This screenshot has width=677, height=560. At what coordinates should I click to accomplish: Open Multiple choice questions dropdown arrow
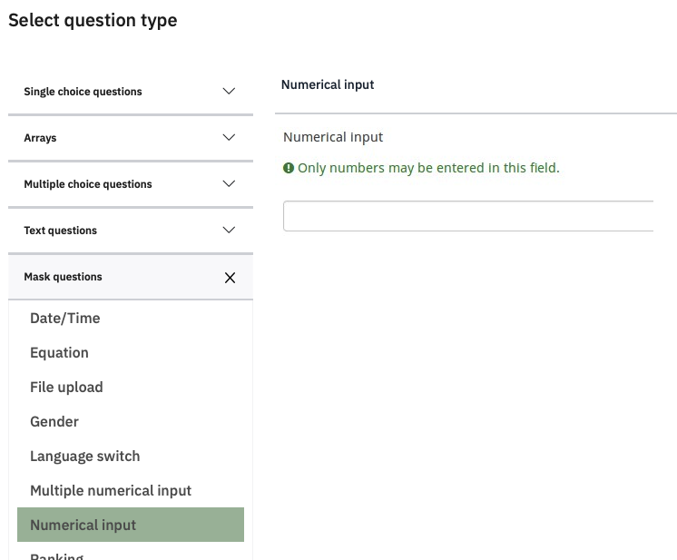pyautogui.click(x=229, y=184)
